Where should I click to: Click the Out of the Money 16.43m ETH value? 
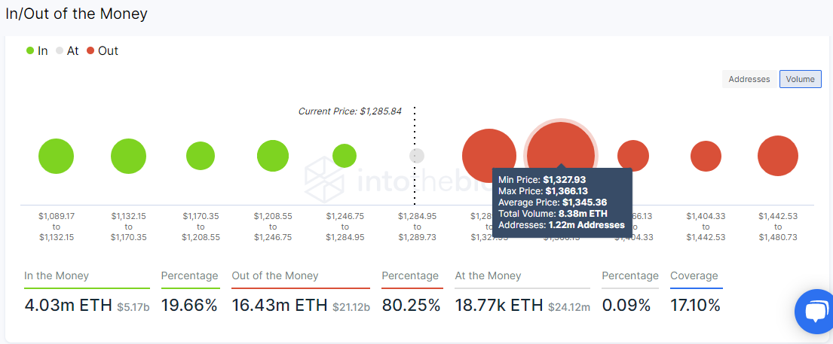click(280, 306)
